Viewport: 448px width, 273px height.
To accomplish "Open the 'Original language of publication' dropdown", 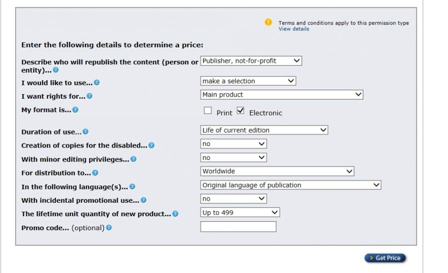I will (x=290, y=185).
